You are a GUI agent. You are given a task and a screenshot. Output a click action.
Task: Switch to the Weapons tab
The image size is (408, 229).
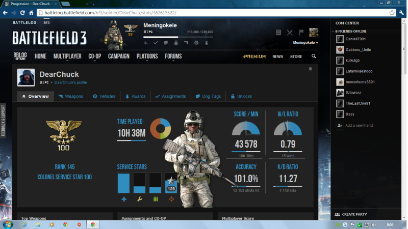click(71, 96)
